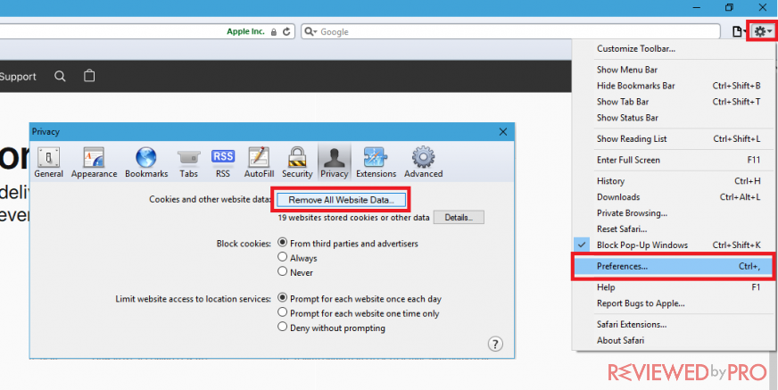Restore down the Safari window

tap(729, 7)
